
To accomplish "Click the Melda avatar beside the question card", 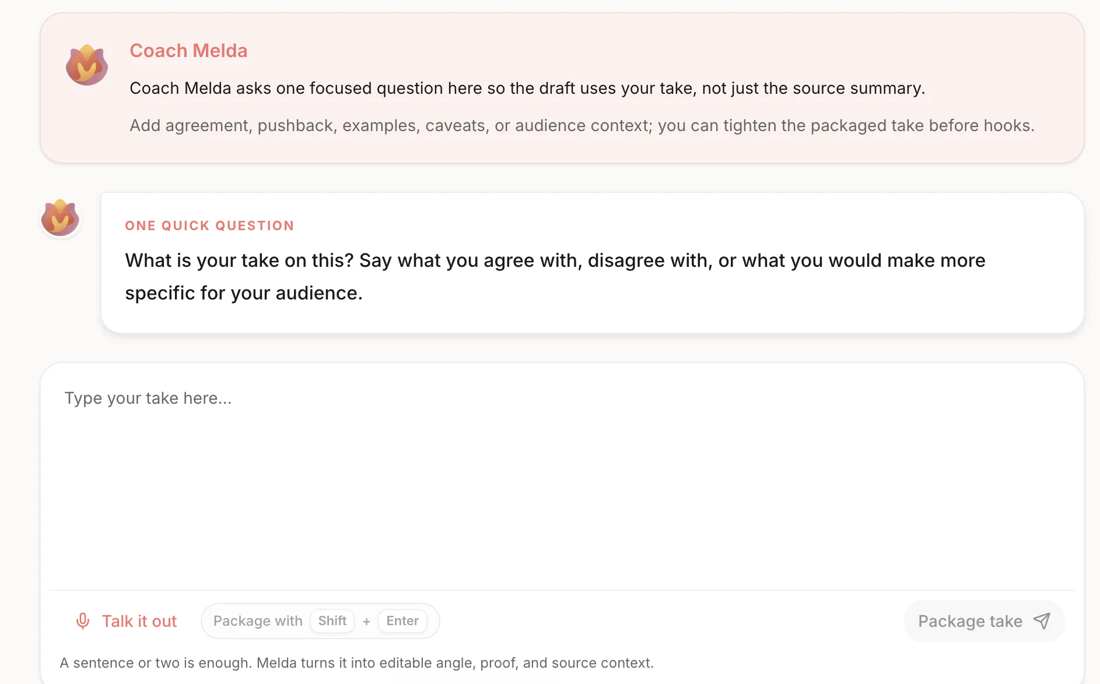I will [x=60, y=218].
